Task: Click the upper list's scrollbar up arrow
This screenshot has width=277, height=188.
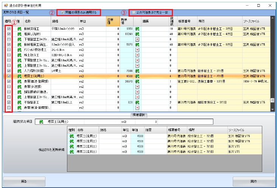Action: coord(272,18)
